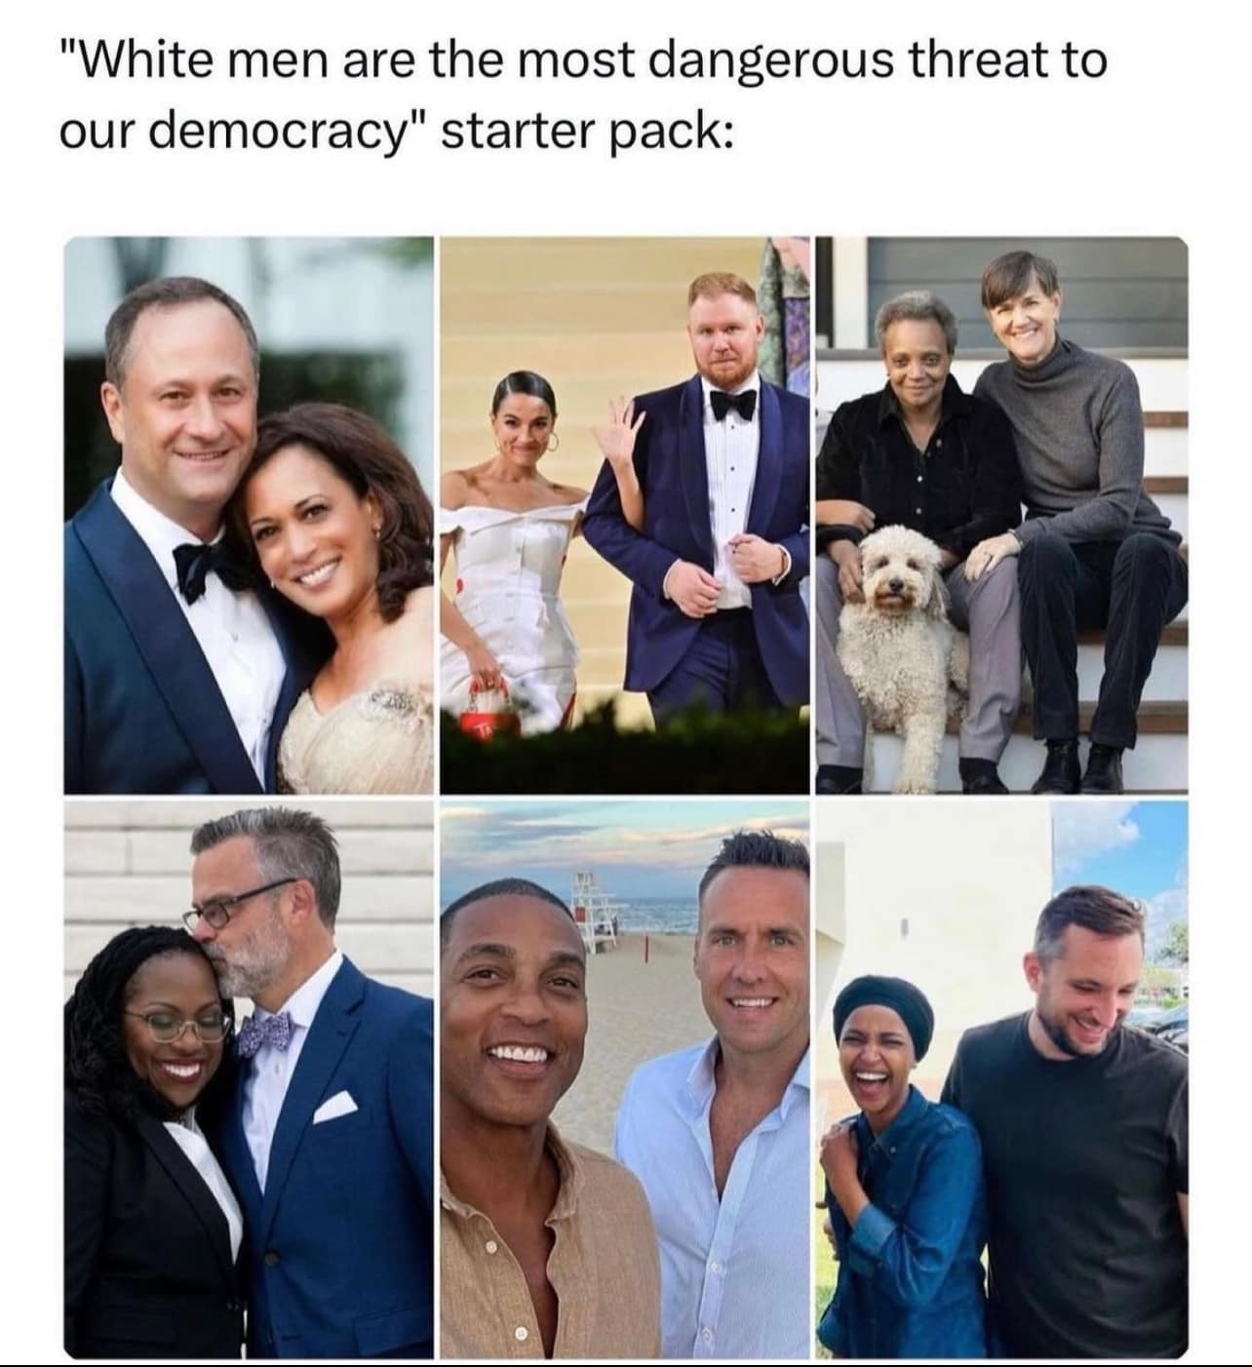Open the top-right photo with fluffy dog

coord(1001,515)
